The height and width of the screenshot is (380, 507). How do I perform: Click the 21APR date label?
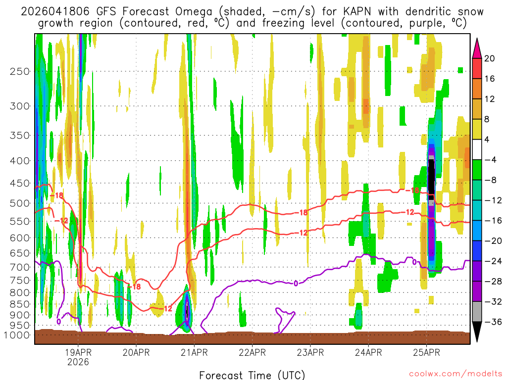point(194,352)
